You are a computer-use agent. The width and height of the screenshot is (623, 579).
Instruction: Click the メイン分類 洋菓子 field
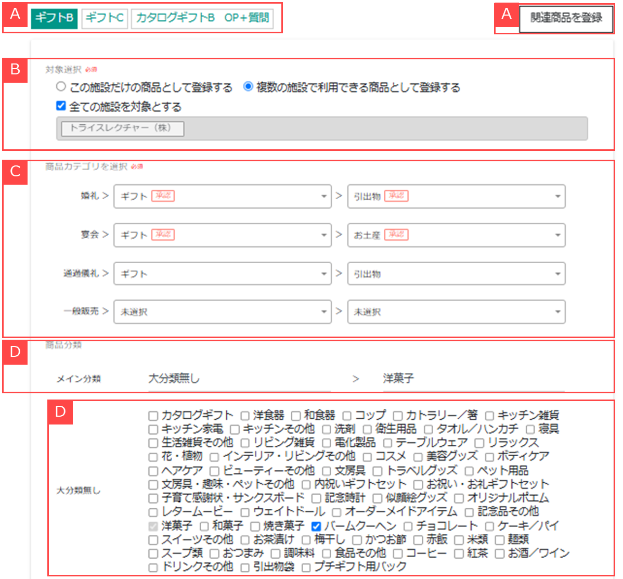tap(473, 379)
